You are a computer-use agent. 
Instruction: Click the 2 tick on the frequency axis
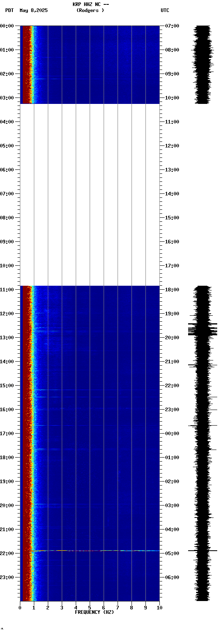[x=48, y=608]
